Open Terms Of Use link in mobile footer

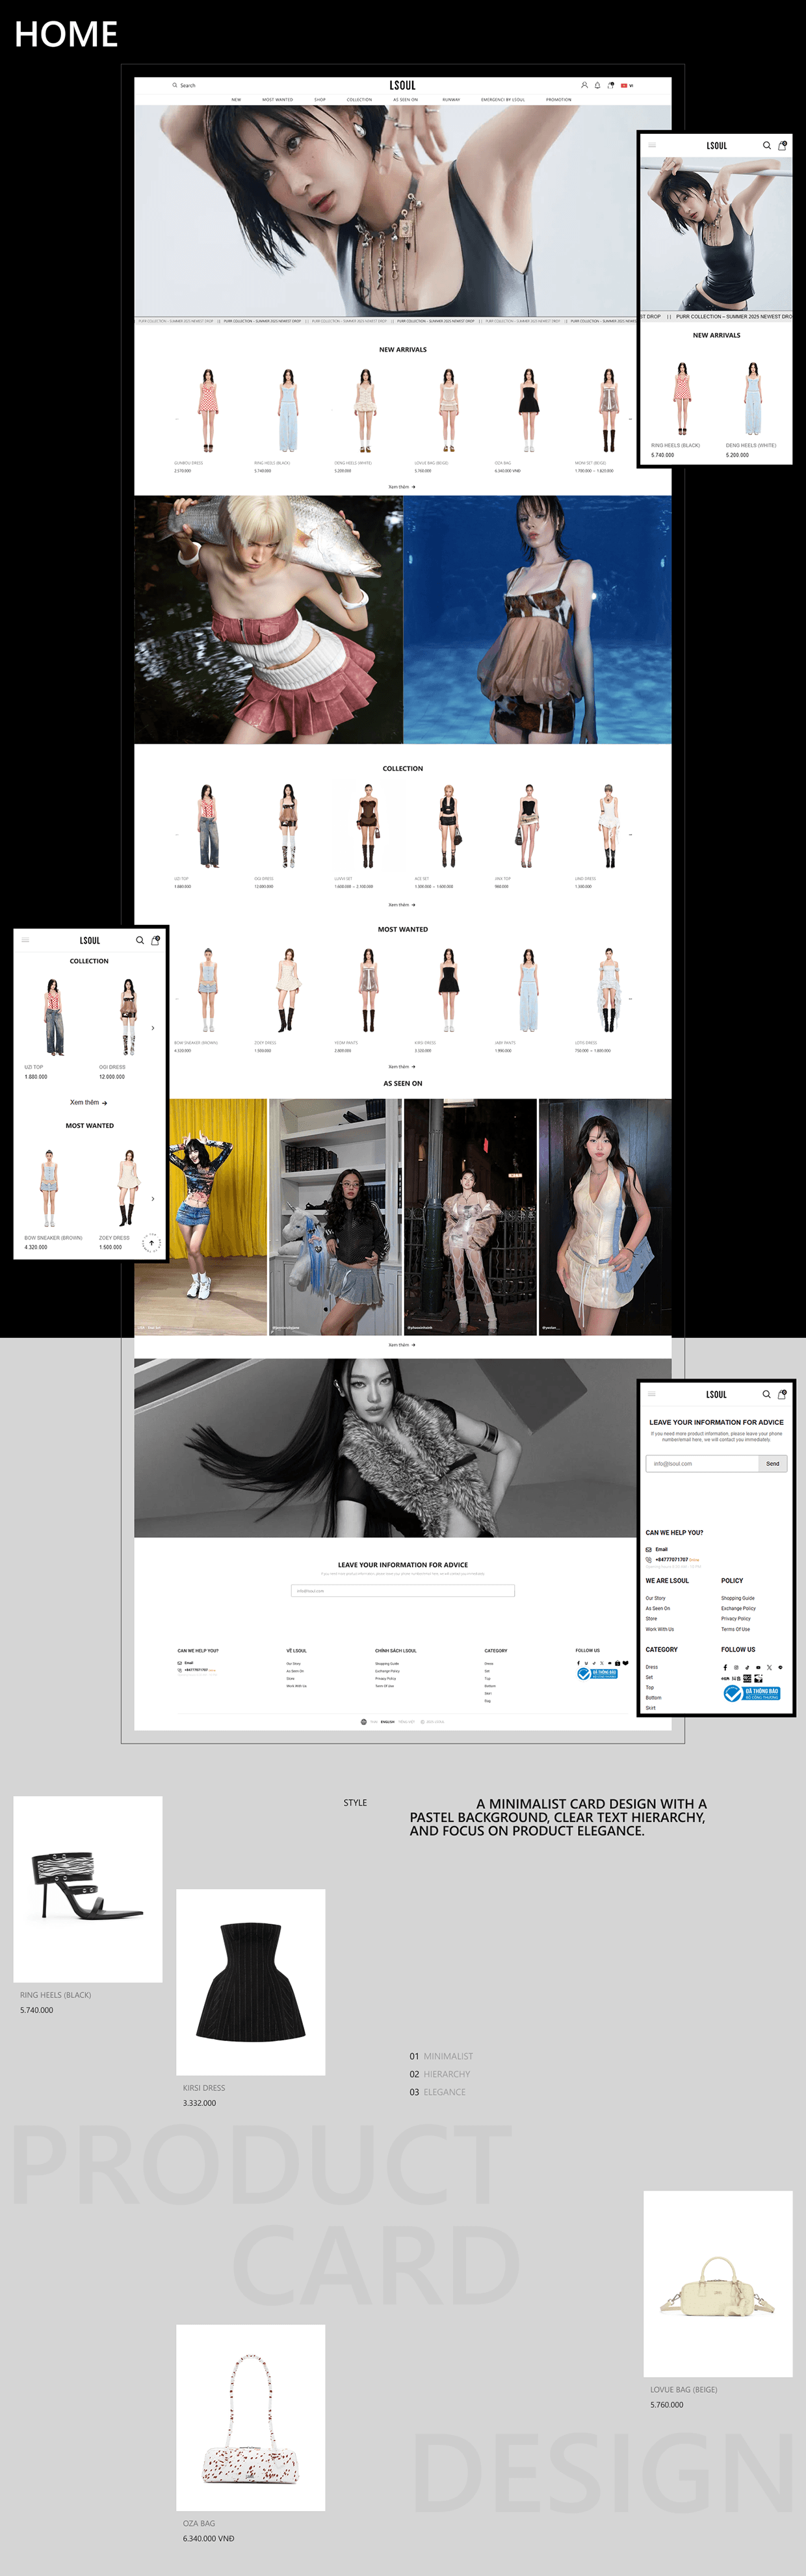click(x=735, y=1629)
